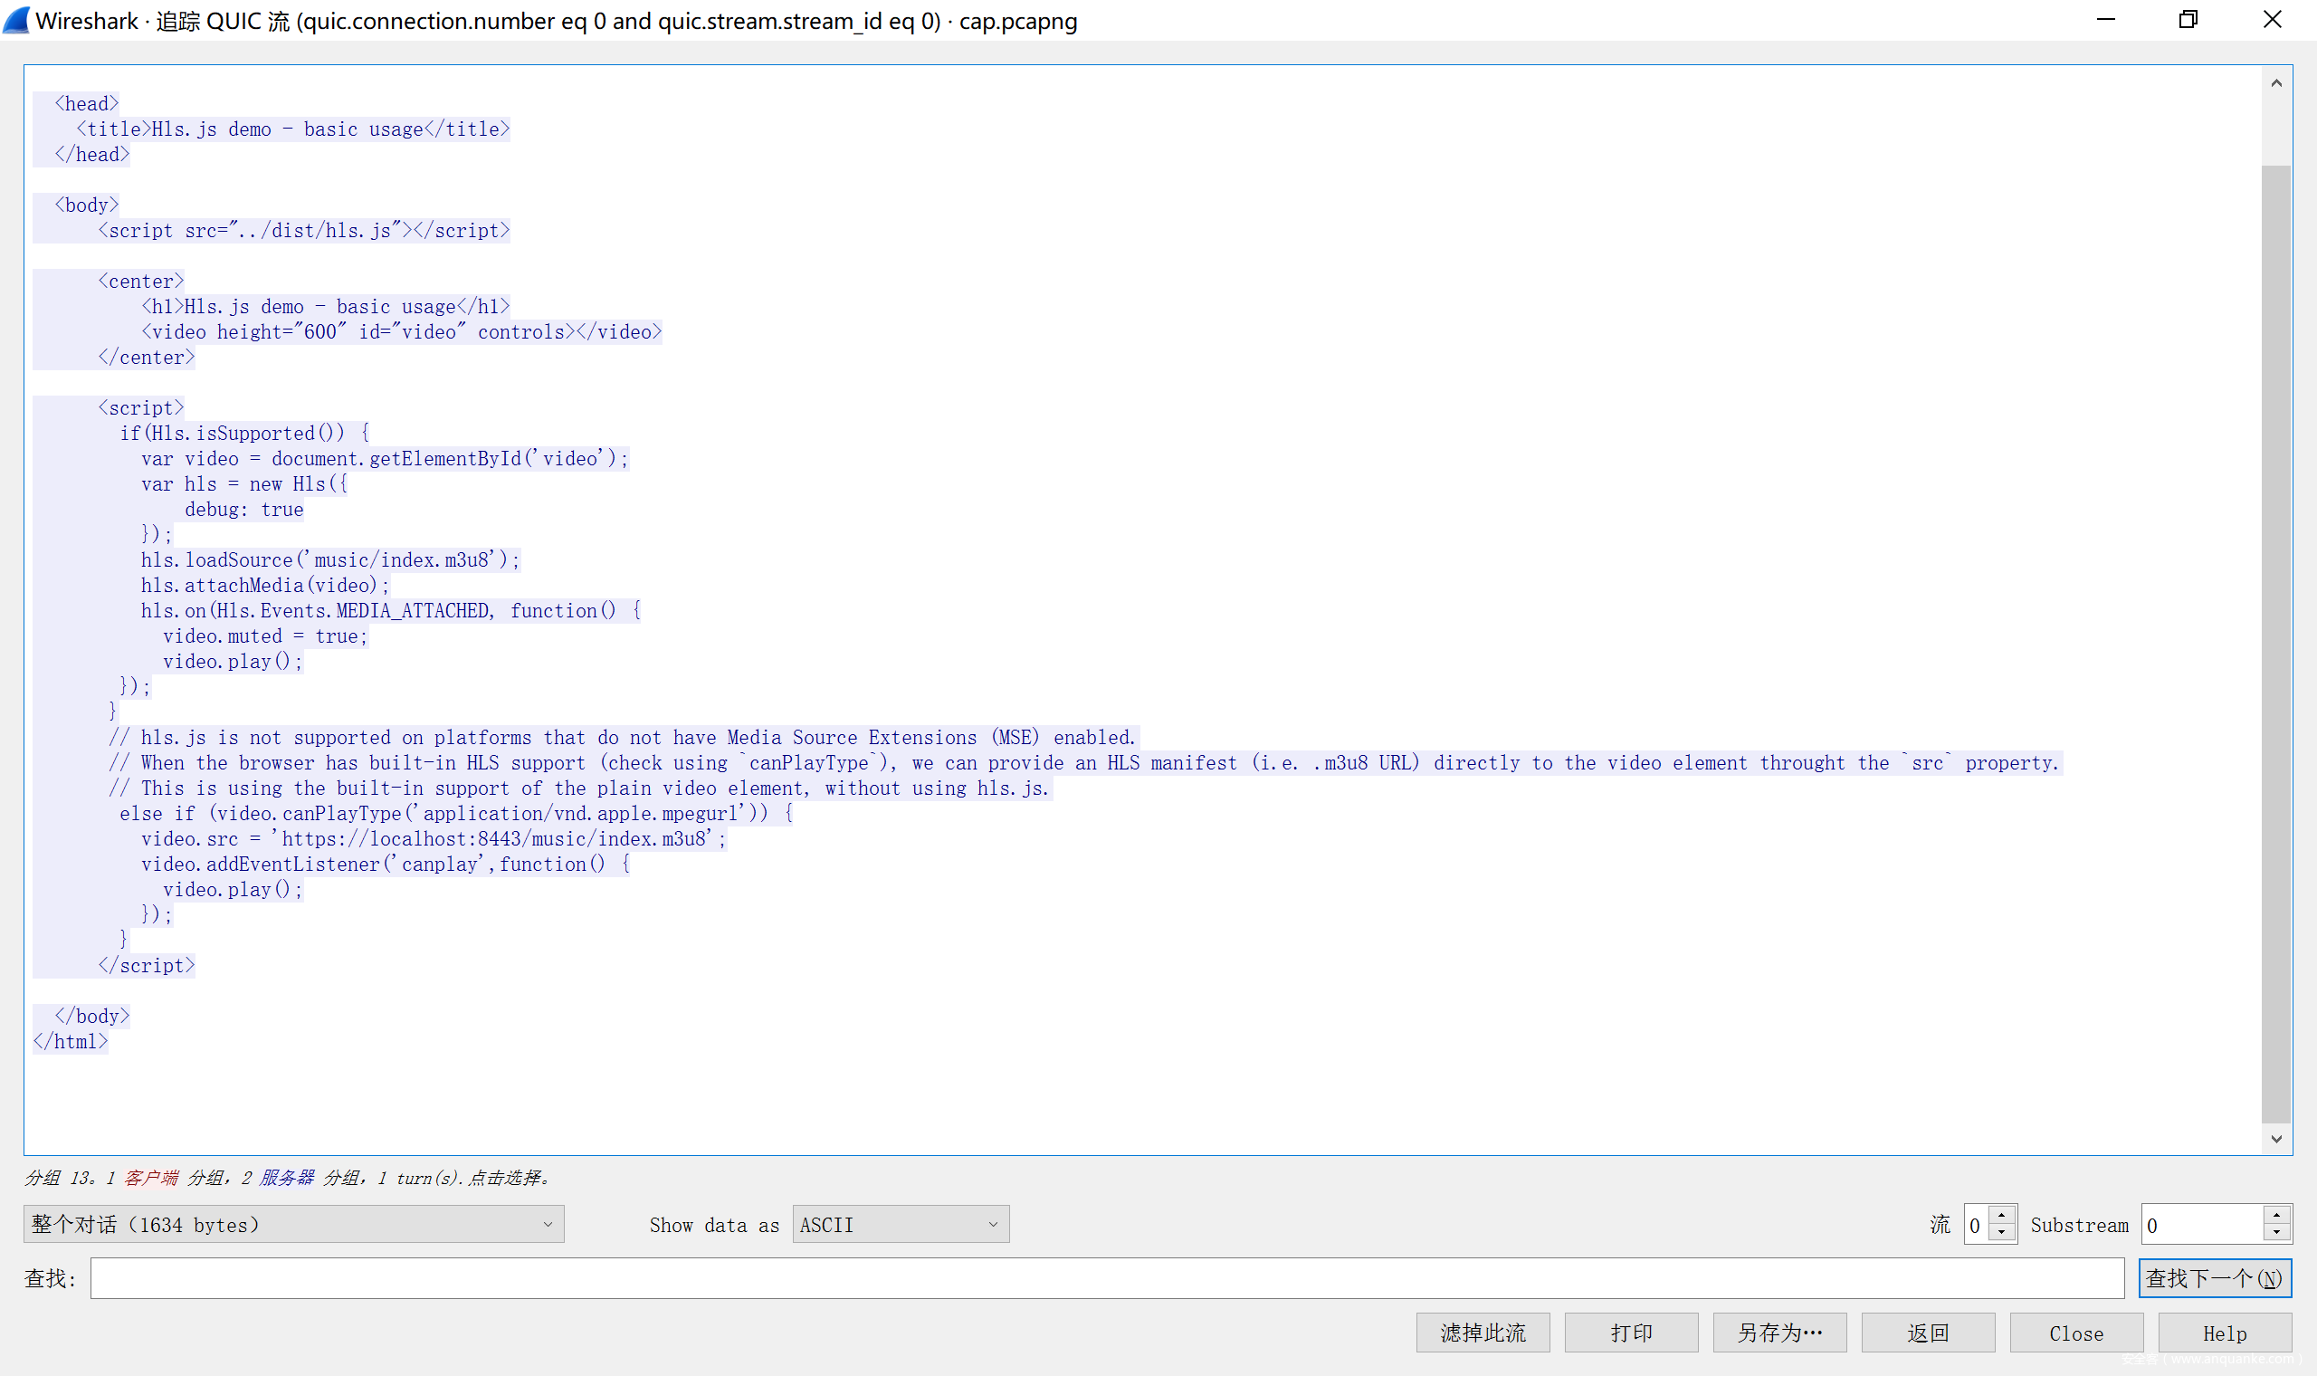This screenshot has height=1376, width=2317.
Task: Open the Help button
Action: (x=2225, y=1333)
